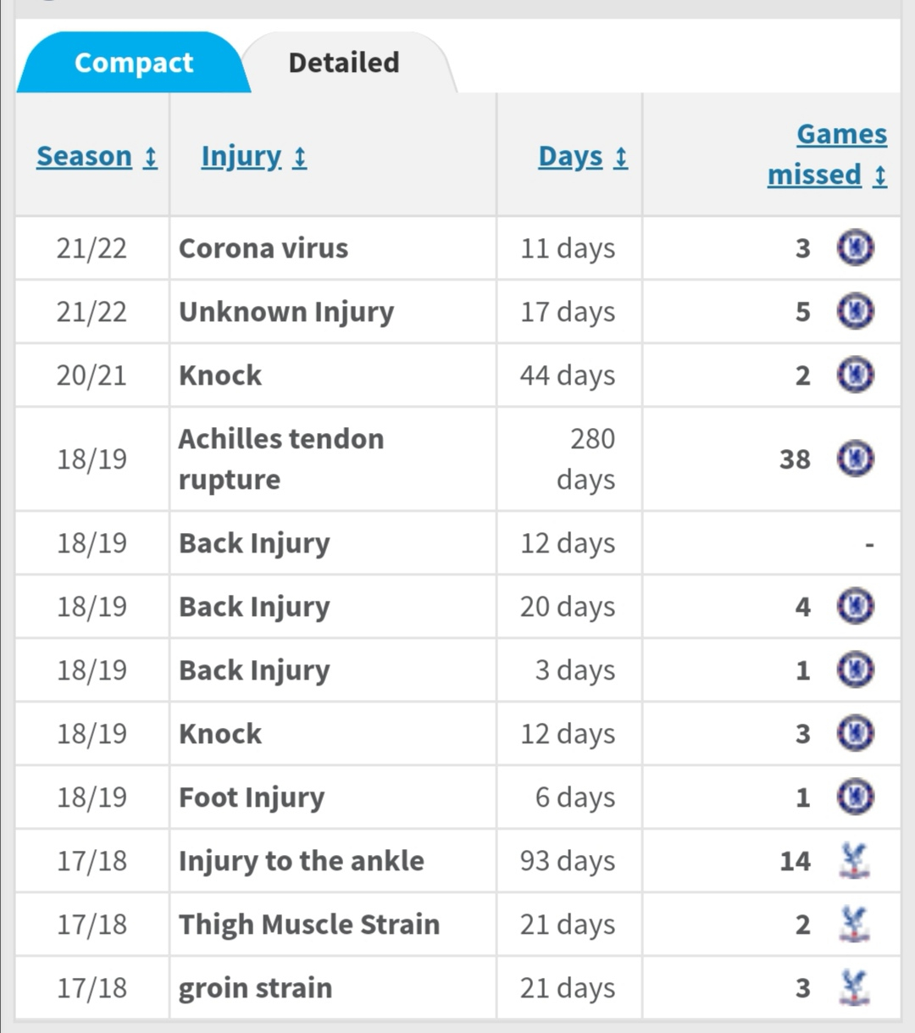
Task: Click Chelsea crest in 20 days Back Injury row
Action: [x=856, y=607]
